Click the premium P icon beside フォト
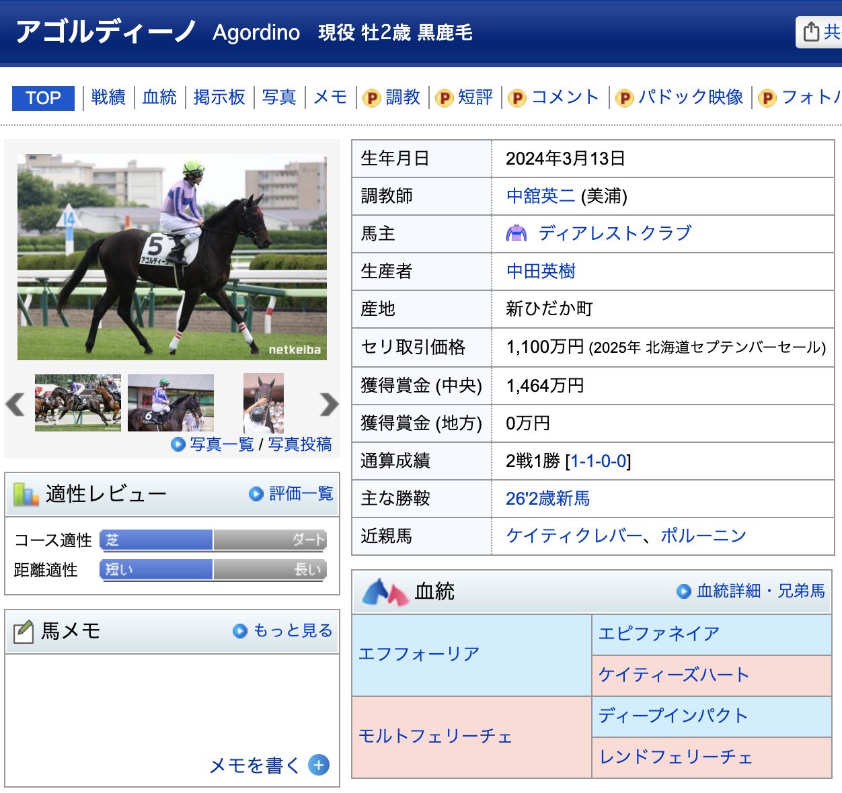 (767, 99)
